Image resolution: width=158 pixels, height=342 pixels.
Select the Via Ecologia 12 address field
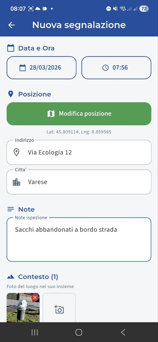click(x=79, y=152)
